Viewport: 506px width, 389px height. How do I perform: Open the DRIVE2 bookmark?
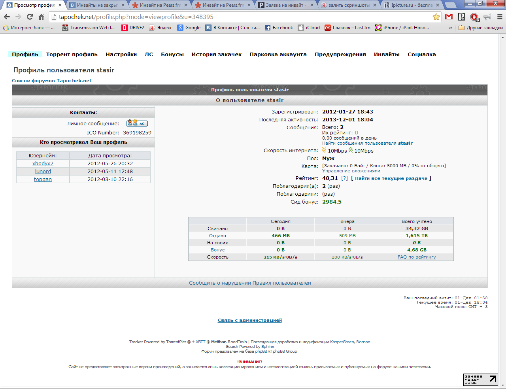pos(133,28)
